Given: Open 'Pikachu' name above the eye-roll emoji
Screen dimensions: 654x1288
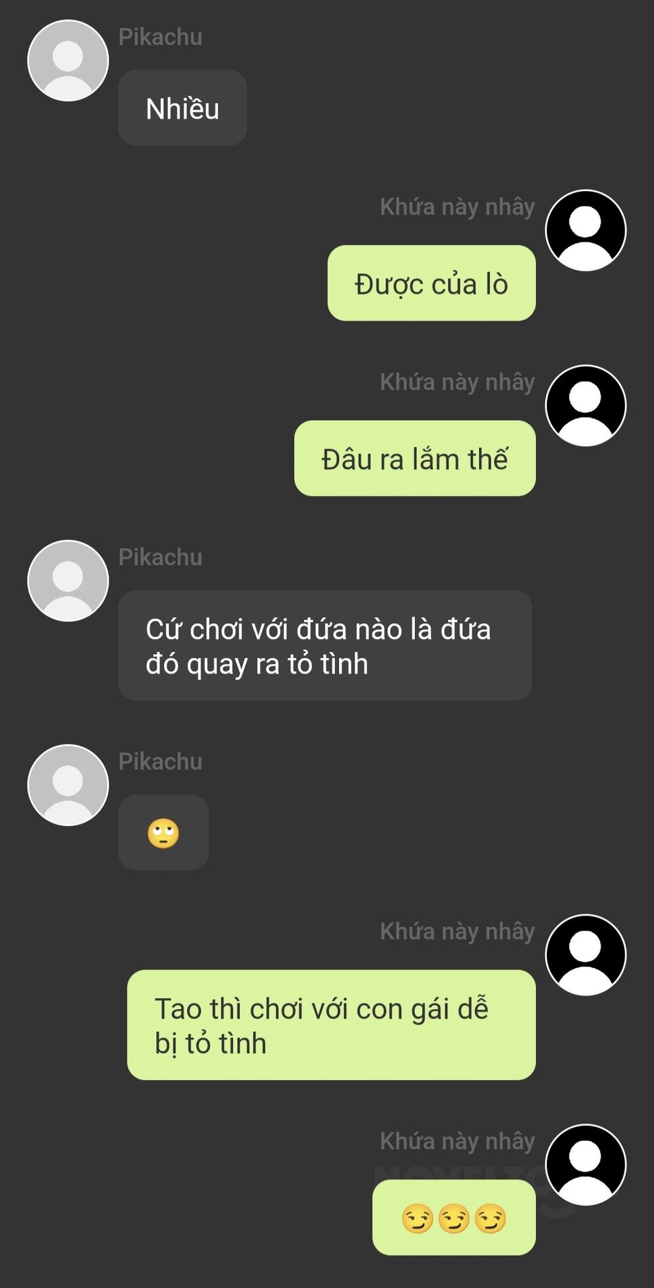Looking at the screenshot, I should coord(160,762).
